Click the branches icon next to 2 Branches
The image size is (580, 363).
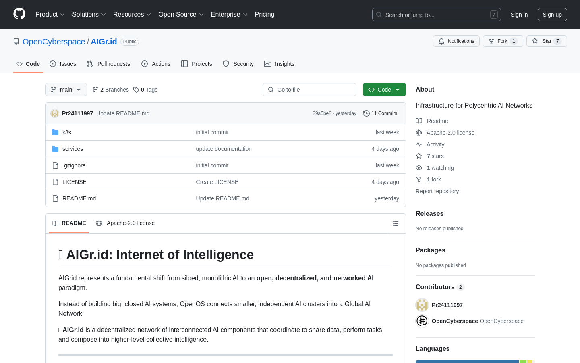(x=95, y=90)
